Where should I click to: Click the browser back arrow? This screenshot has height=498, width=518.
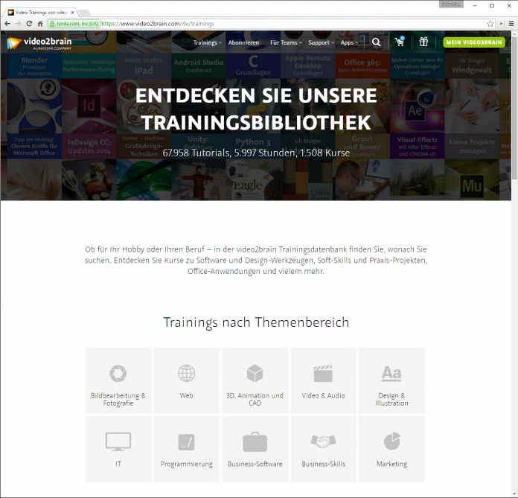click(7, 24)
